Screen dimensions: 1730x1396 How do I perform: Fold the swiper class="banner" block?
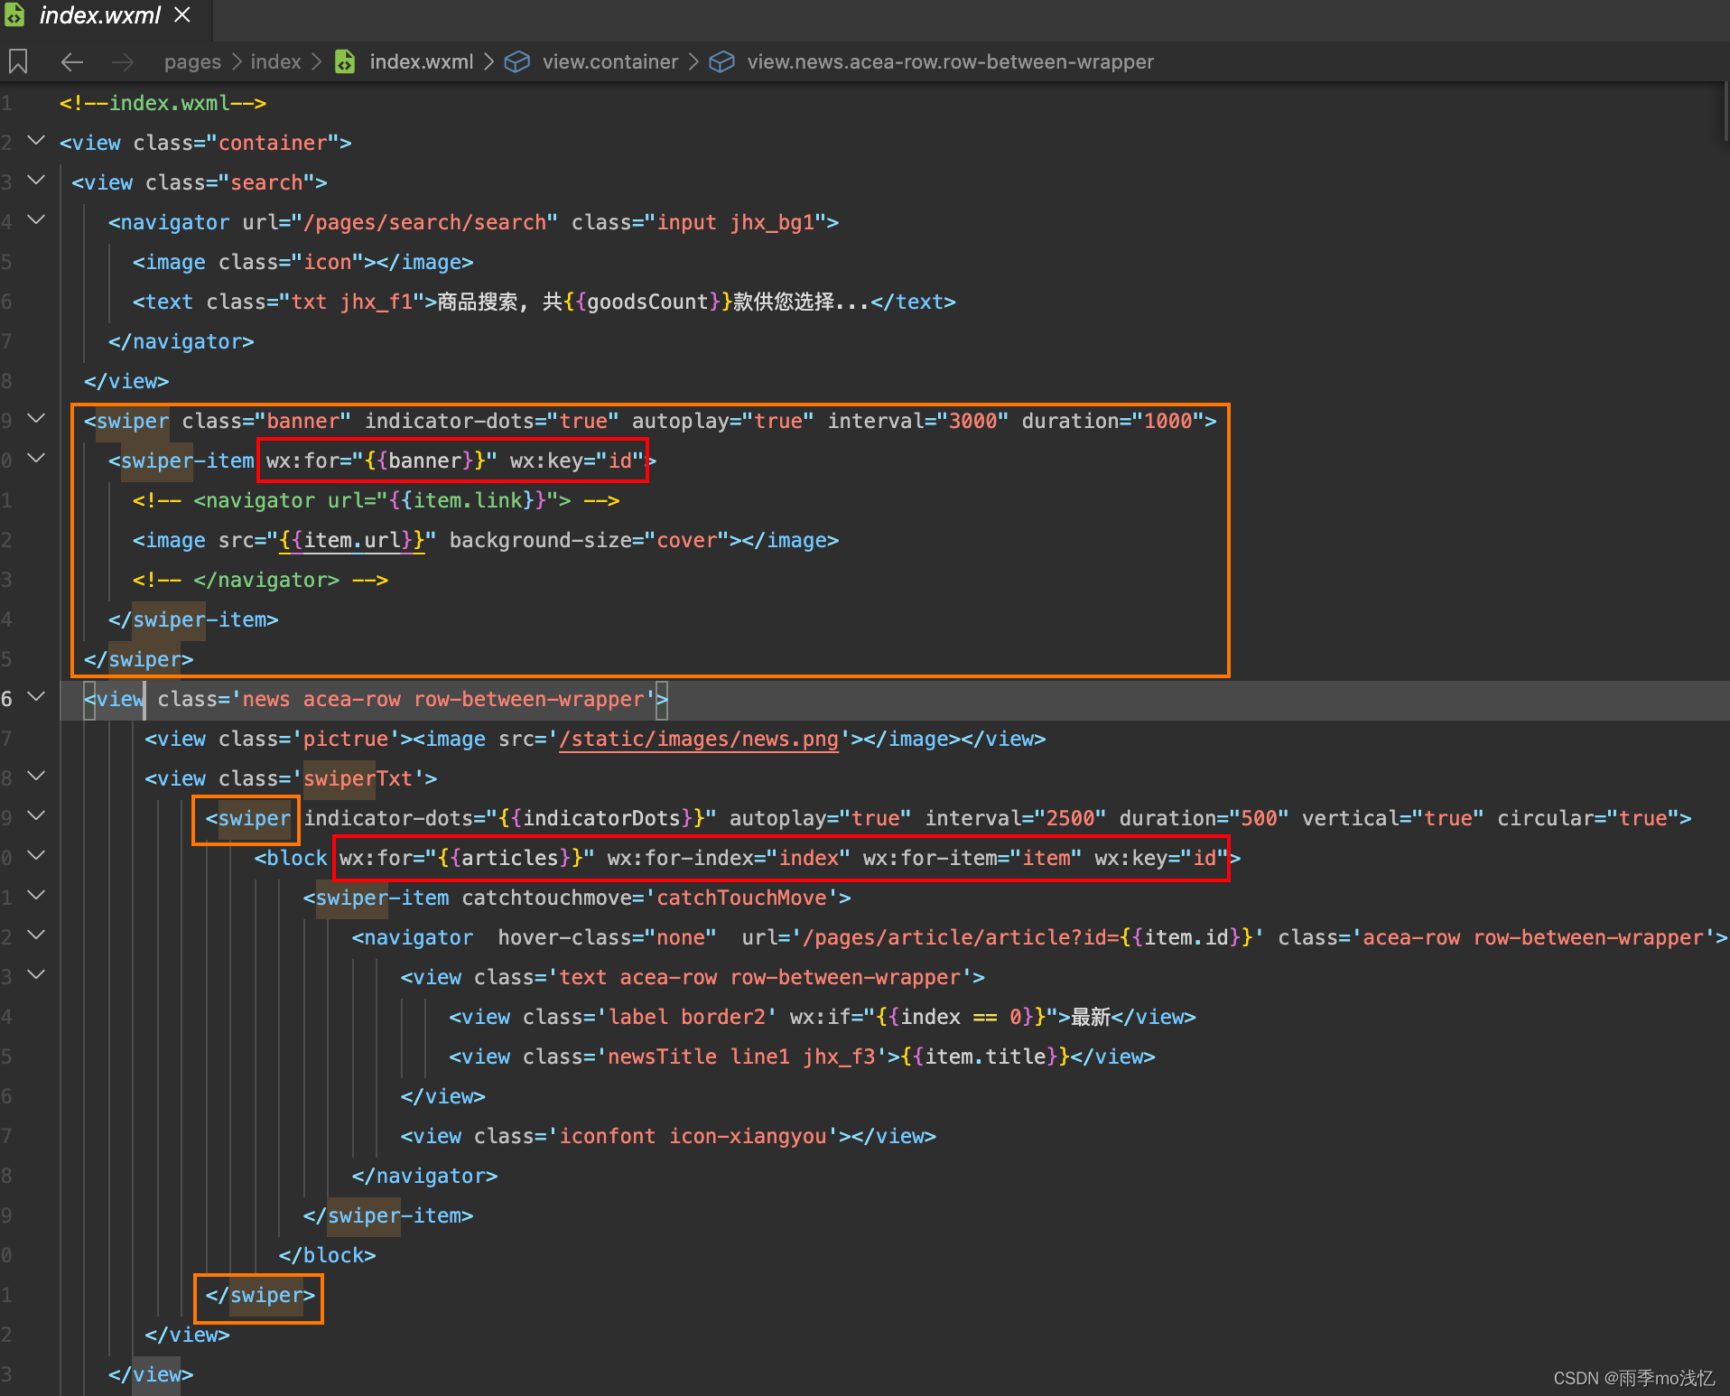(36, 419)
